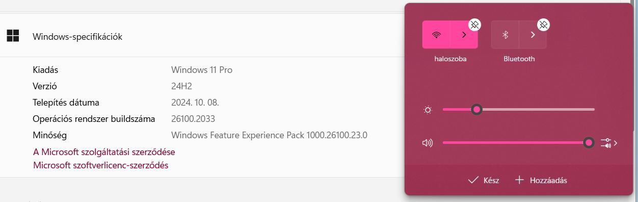This screenshot has width=638, height=202.
Task: Select the build number 26100.2033 text
Action: (193, 119)
